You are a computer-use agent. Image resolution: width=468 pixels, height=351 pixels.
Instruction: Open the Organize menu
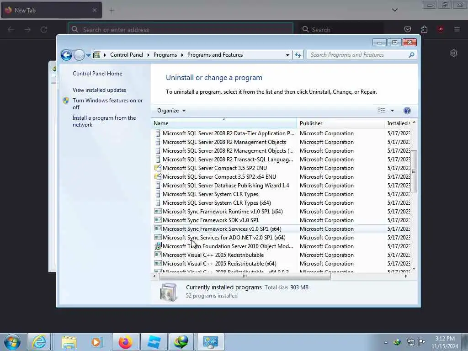(x=171, y=111)
